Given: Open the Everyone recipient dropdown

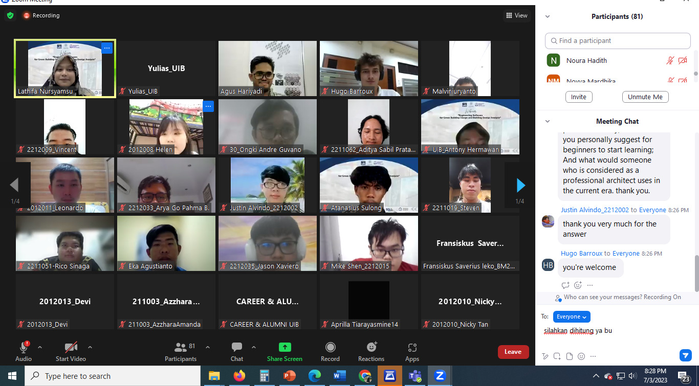Looking at the screenshot, I should tap(572, 316).
